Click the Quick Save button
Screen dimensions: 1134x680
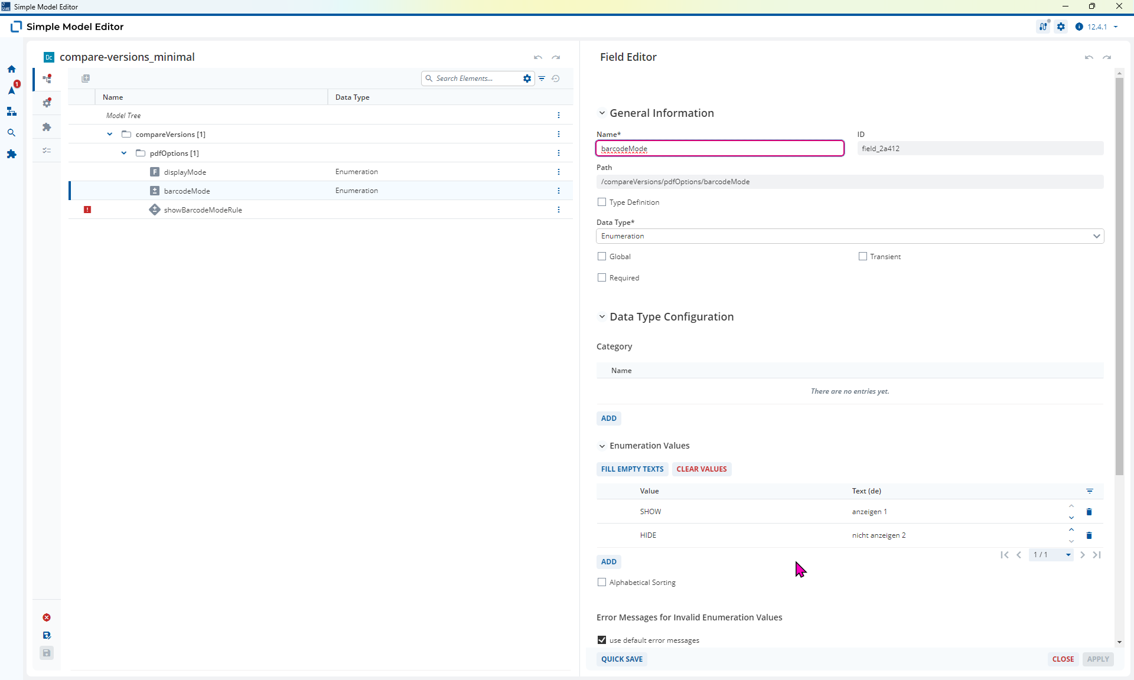[x=622, y=659]
